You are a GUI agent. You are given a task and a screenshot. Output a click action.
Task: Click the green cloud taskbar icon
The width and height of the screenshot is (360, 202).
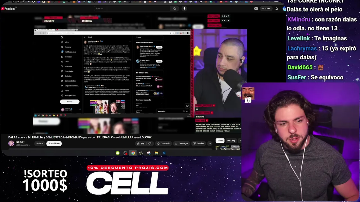[x=118, y=153]
